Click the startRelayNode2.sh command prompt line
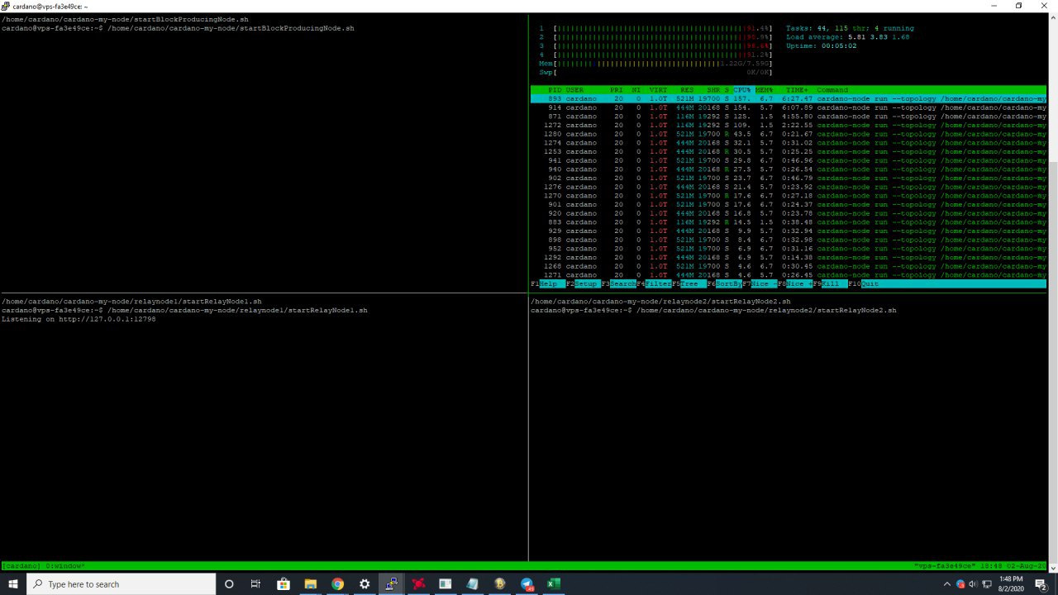Screen dimensions: 1058x595 pyautogui.click(x=713, y=311)
